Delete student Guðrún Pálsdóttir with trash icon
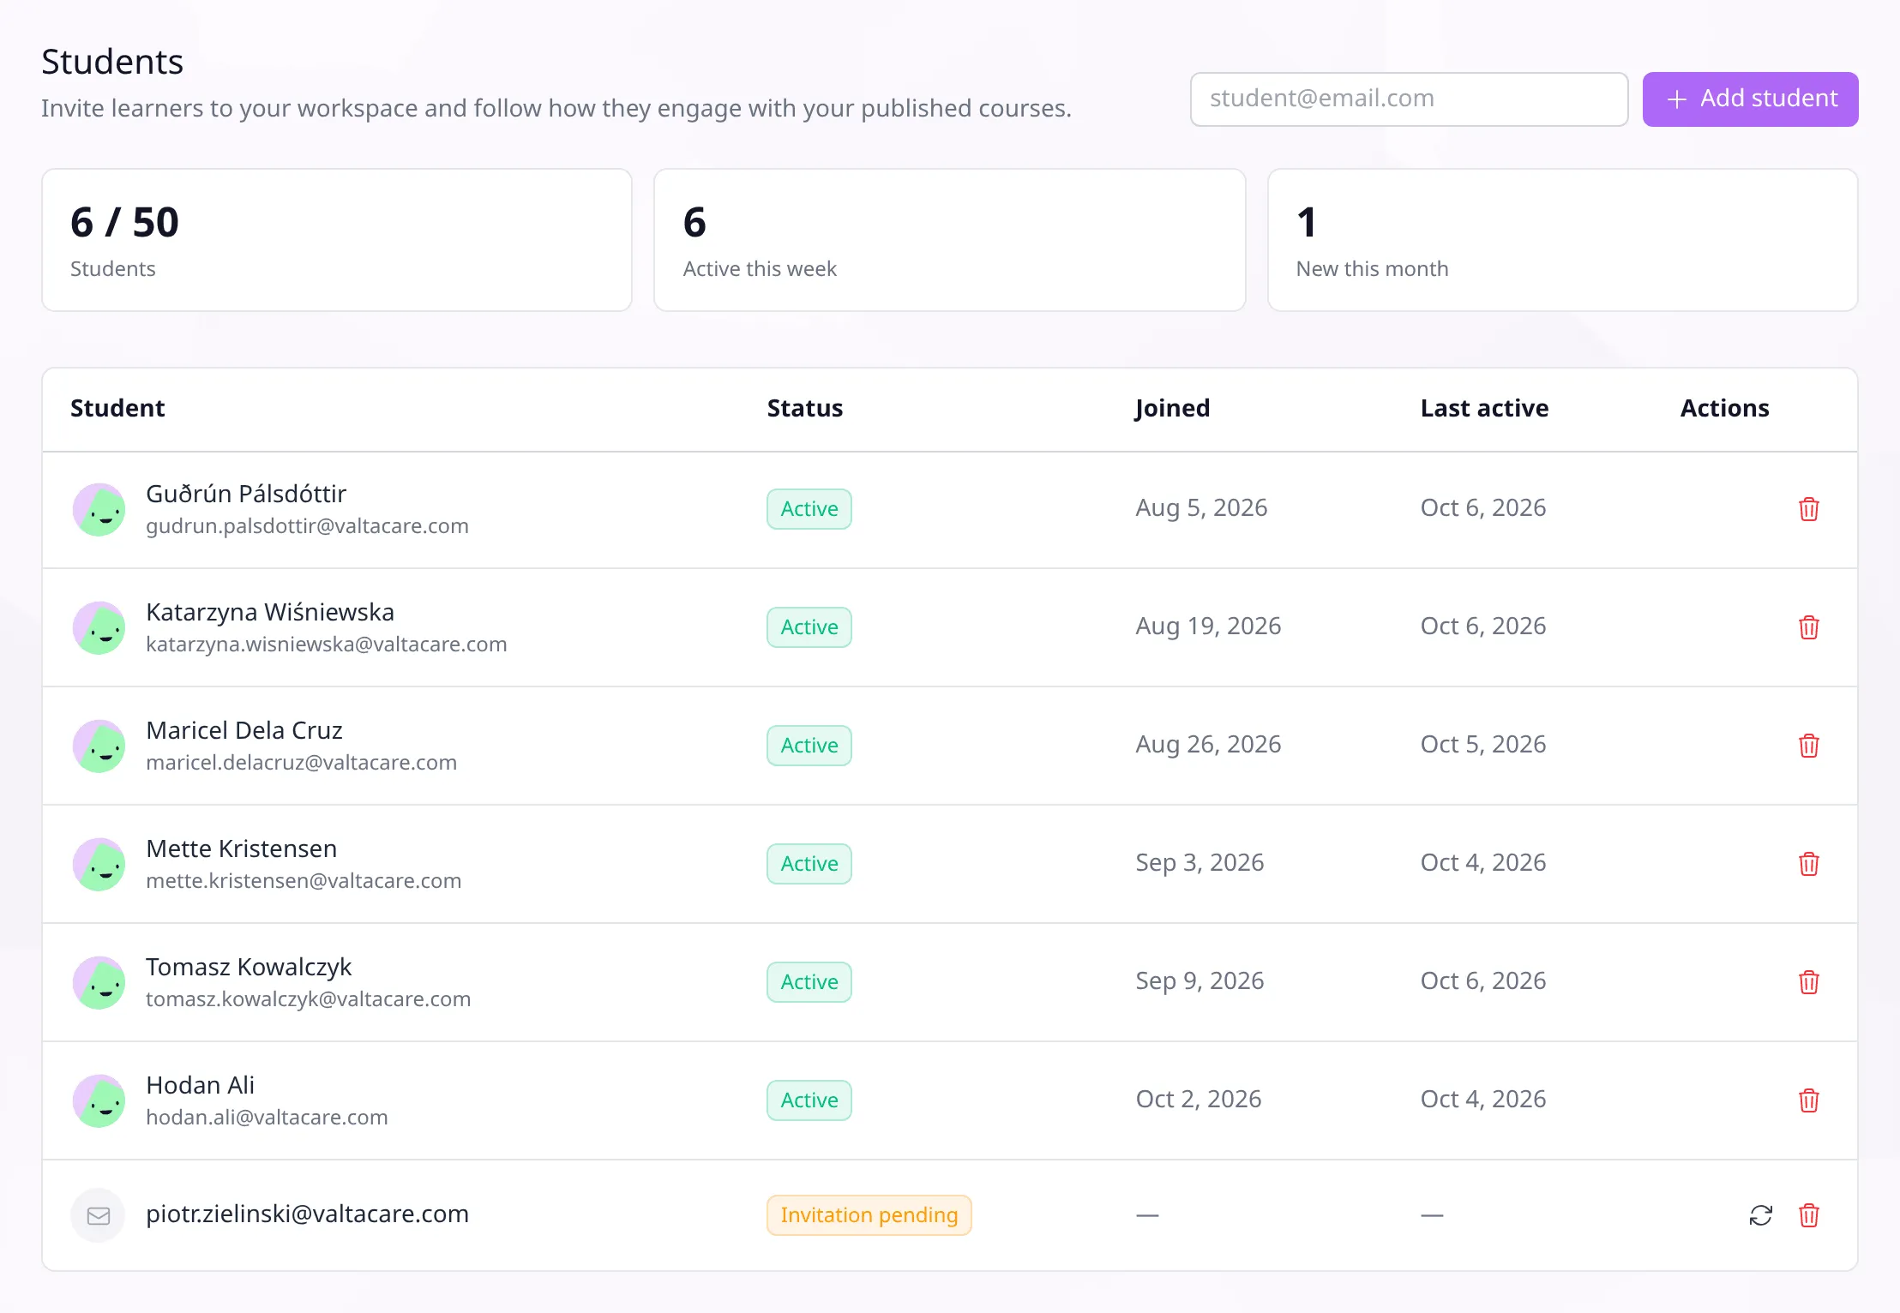The height and width of the screenshot is (1313, 1900). (1808, 509)
